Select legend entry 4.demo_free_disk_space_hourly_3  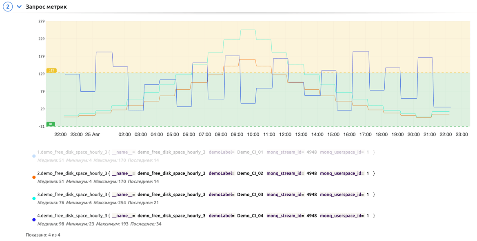tap(72, 216)
